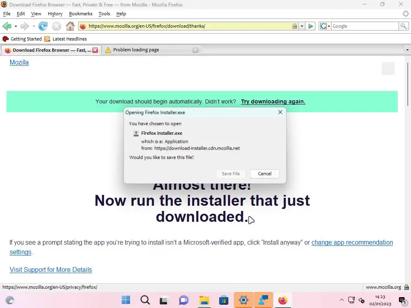Open the list all tabs dropdown
The width and height of the screenshot is (411, 308).
[x=407, y=50]
